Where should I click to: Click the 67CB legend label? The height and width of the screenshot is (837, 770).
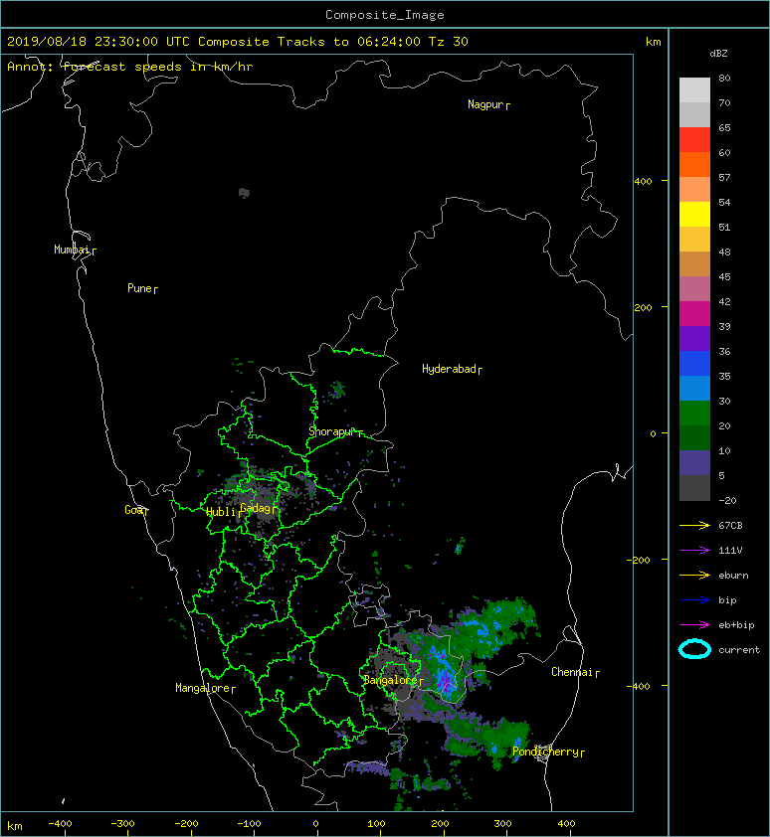(x=730, y=526)
